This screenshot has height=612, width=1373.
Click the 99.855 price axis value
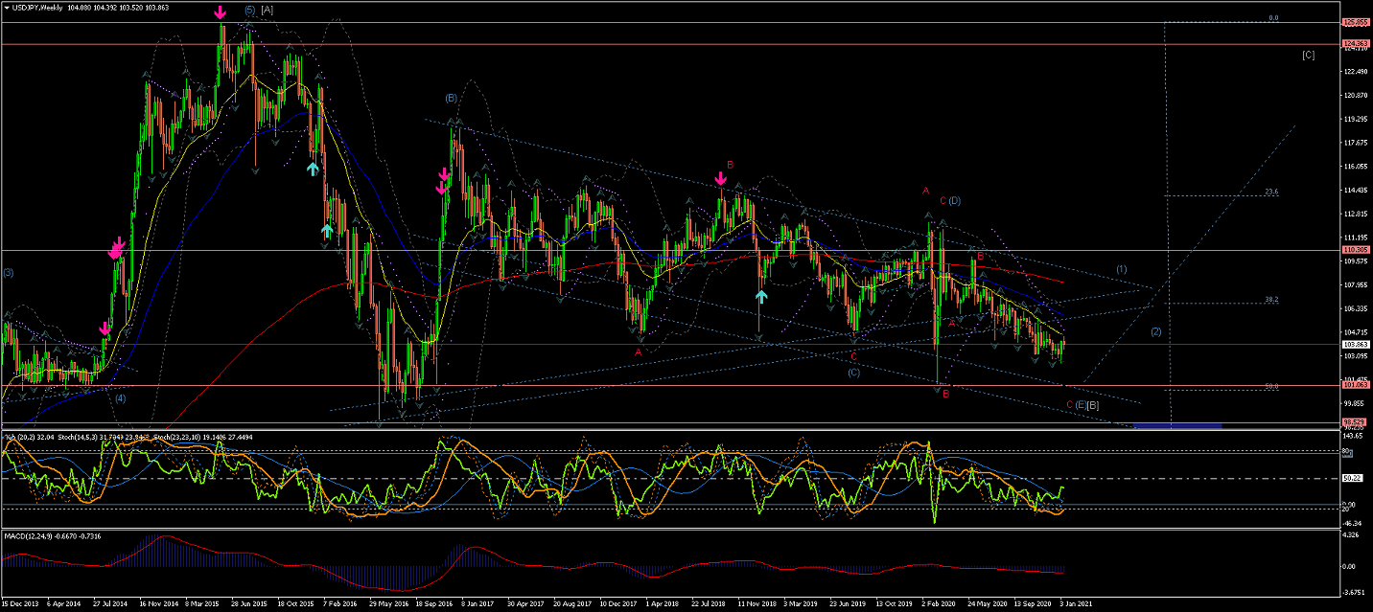point(1356,403)
